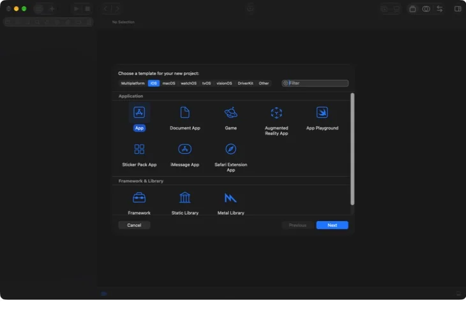
Task: Click the template list vertical scrollbar
Action: click(352, 149)
